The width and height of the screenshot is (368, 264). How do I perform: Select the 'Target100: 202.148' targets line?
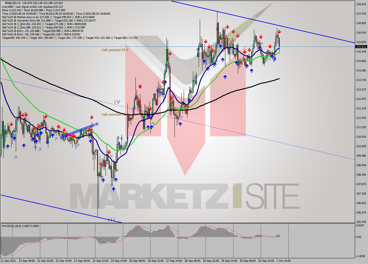click(x=70, y=38)
